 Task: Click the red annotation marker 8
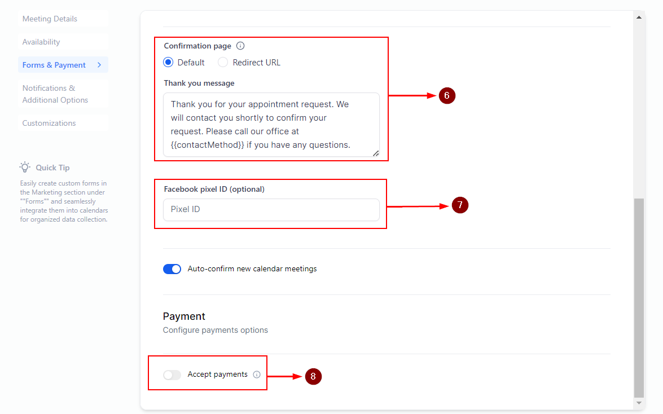[313, 376]
